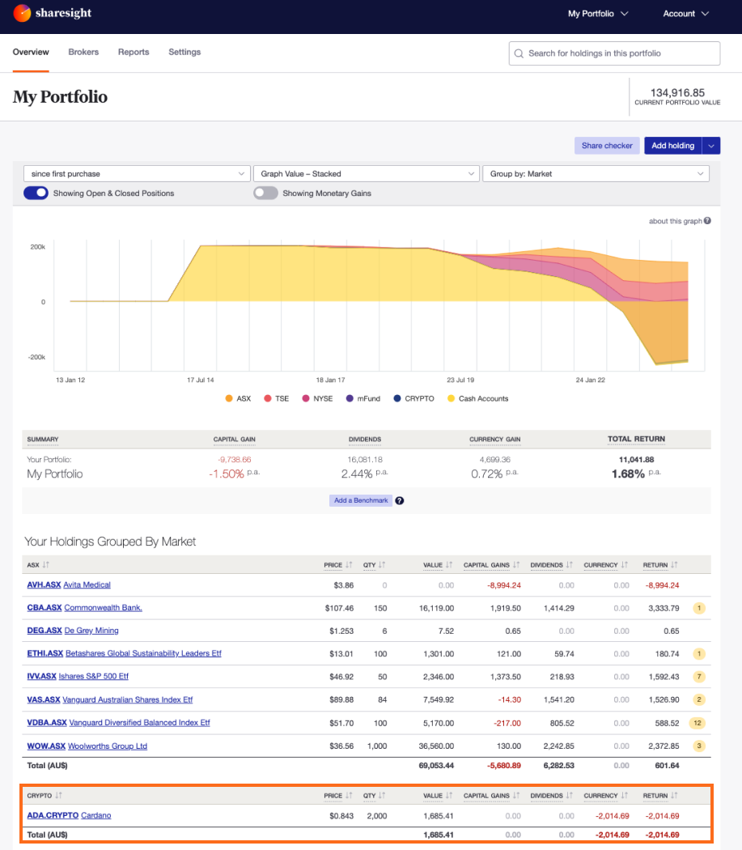The height and width of the screenshot is (850, 742).
Task: Open IVV.ASX notification badge showing 7
Action: [699, 677]
